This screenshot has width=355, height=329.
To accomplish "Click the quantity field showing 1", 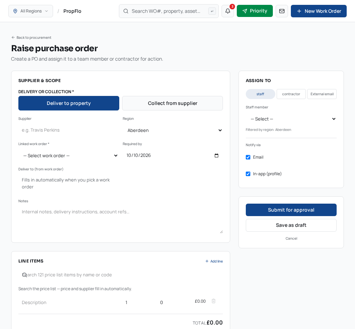I will 139,303.
